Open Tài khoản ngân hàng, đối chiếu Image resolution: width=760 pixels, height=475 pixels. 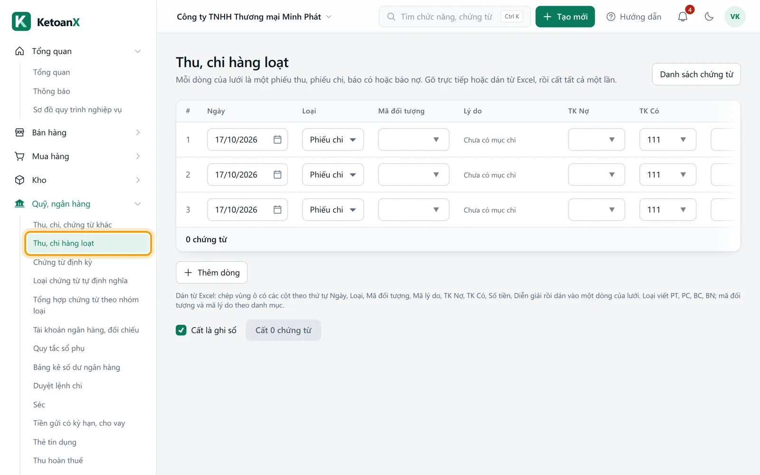pos(86,330)
